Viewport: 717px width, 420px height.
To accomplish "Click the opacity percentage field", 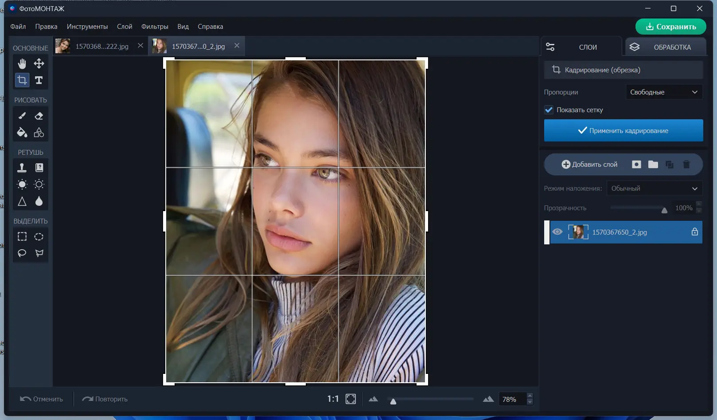I will point(684,208).
